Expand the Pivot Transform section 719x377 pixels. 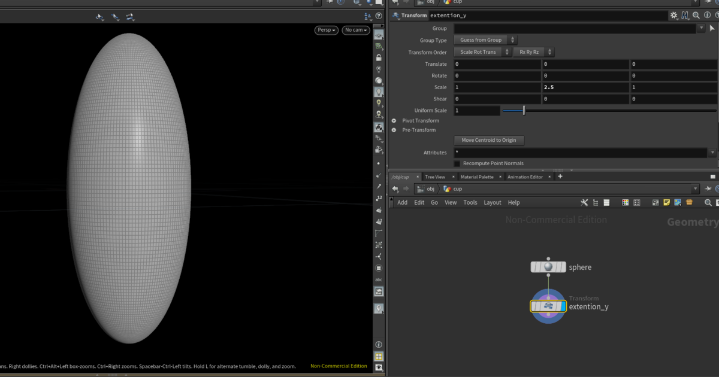tap(394, 121)
